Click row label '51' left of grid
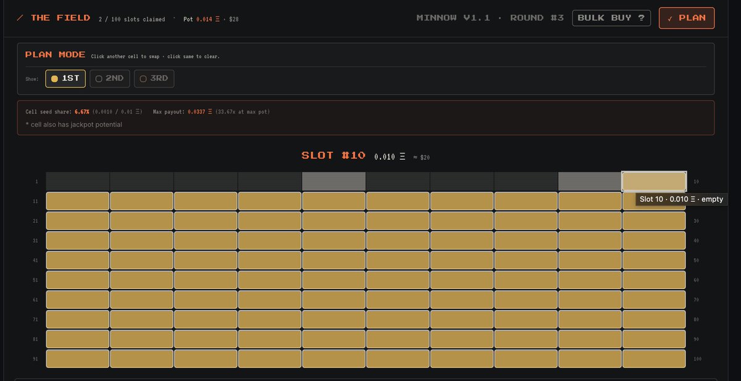 tap(35, 280)
